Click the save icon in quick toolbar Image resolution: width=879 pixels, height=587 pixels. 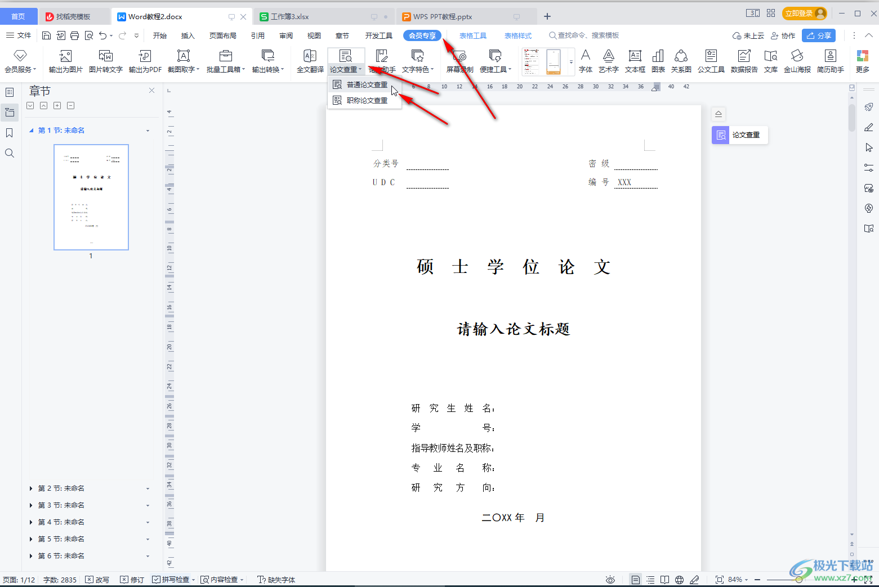click(x=46, y=35)
